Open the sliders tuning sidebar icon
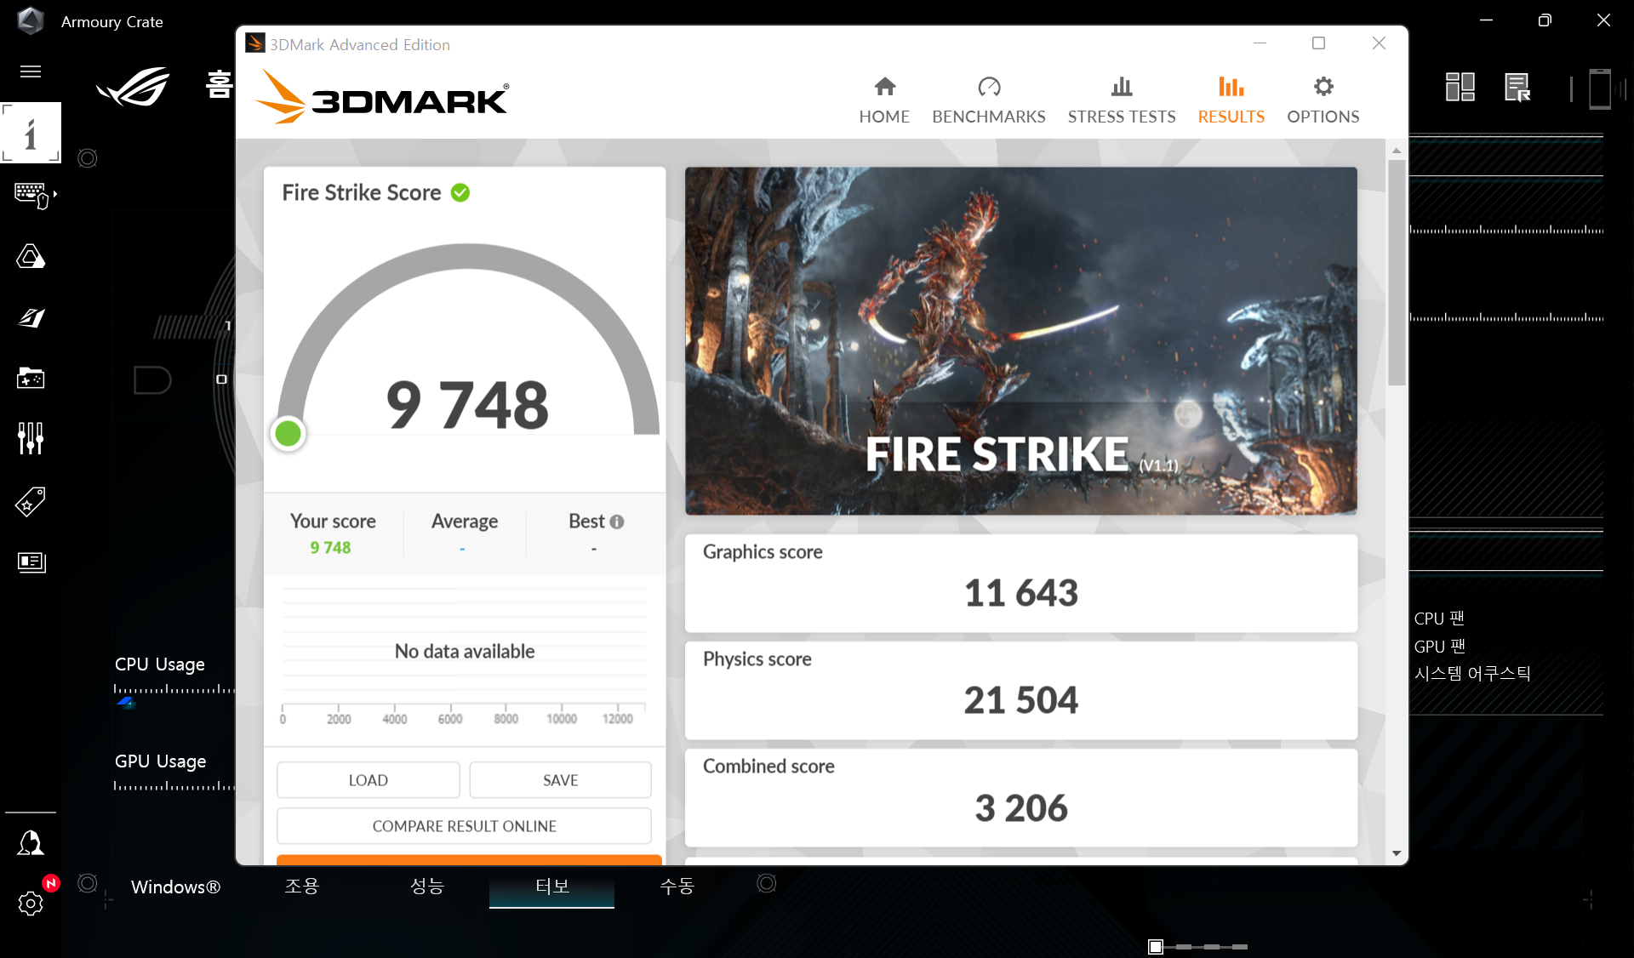 click(31, 438)
